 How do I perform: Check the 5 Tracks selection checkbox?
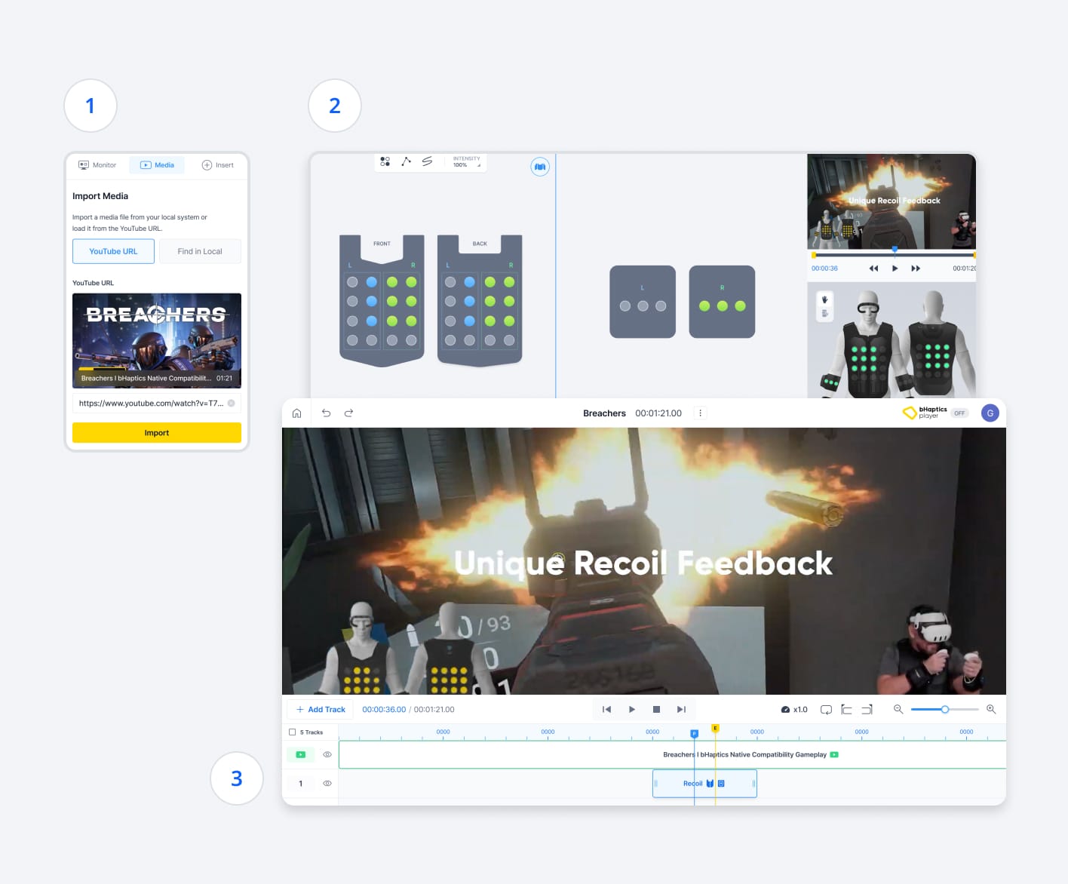pos(292,731)
